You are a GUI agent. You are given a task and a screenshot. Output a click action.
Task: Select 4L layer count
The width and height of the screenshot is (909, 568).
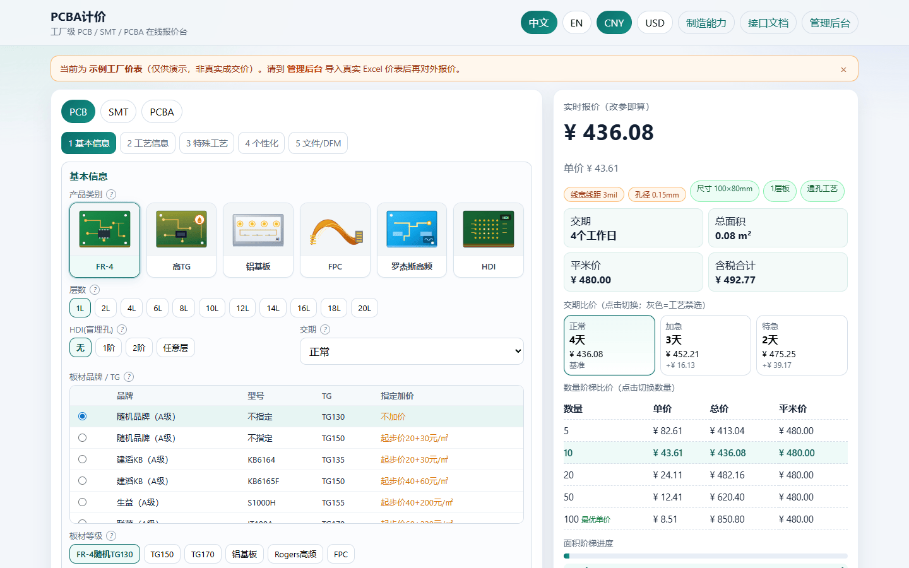pos(131,308)
